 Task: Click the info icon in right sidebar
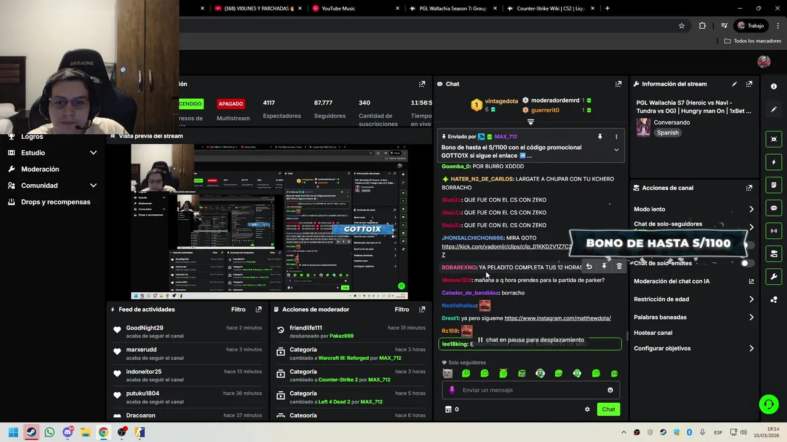click(x=773, y=87)
